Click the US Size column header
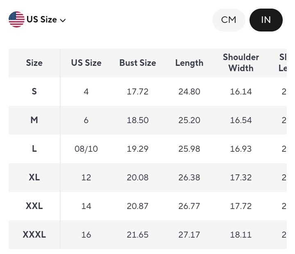 [86, 63]
